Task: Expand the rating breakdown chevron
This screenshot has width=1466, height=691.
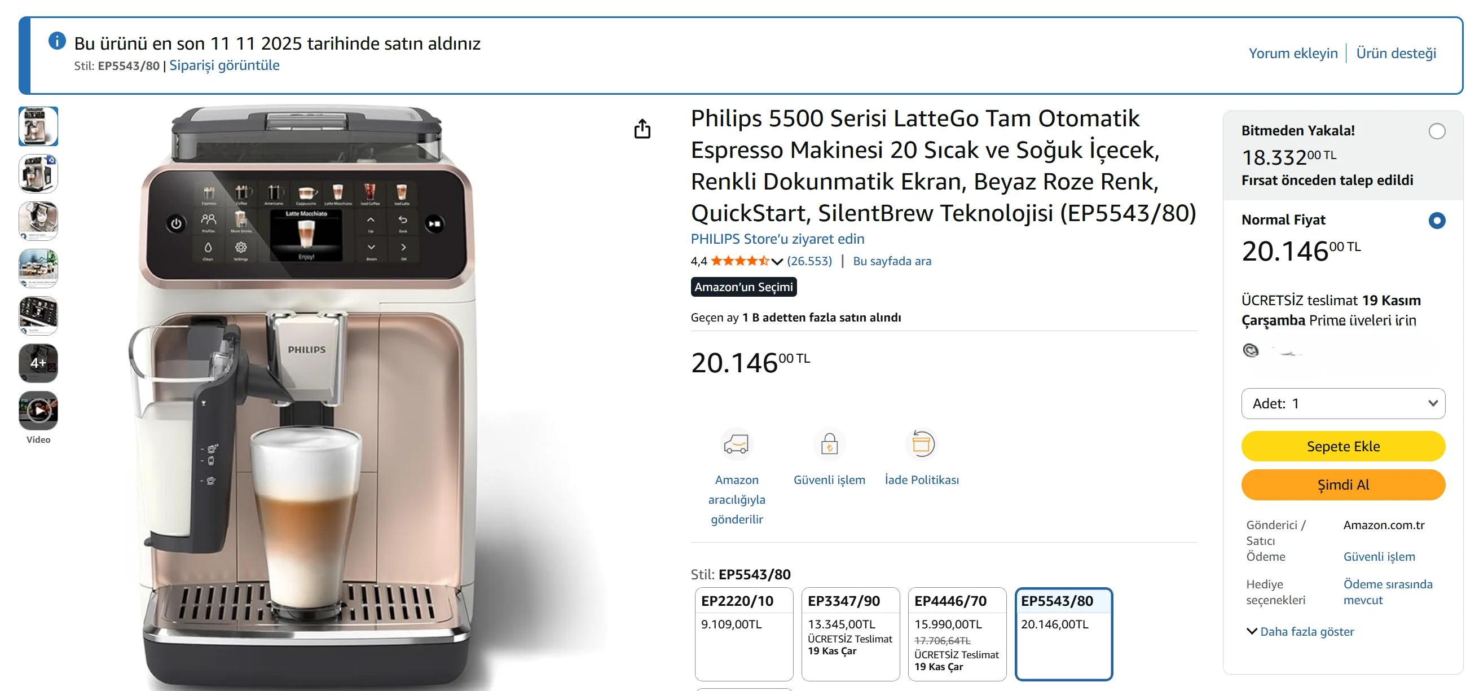Action: click(x=777, y=262)
